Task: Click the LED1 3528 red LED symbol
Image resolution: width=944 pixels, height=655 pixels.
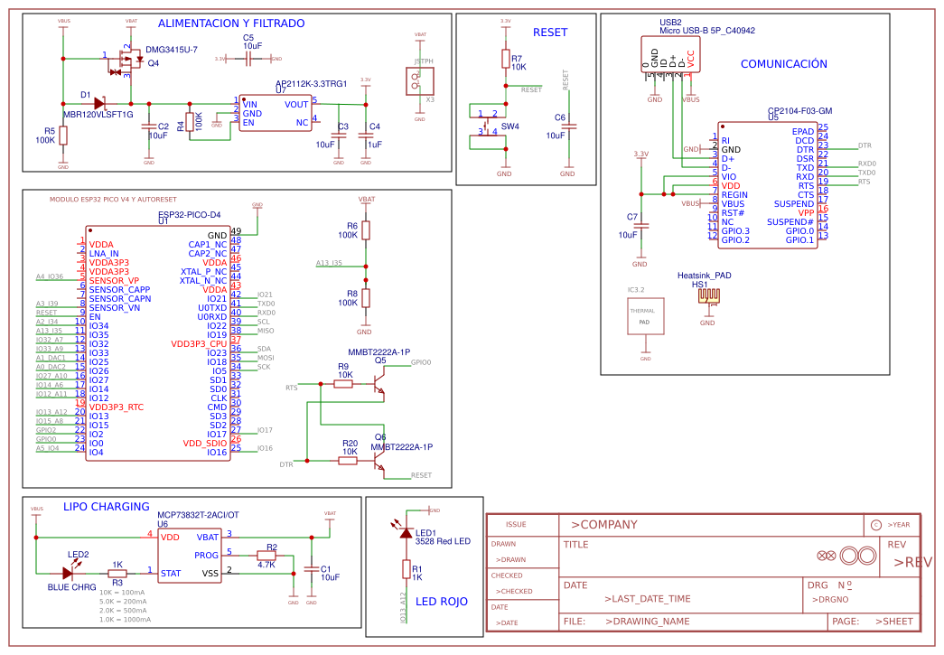Action: 406,531
